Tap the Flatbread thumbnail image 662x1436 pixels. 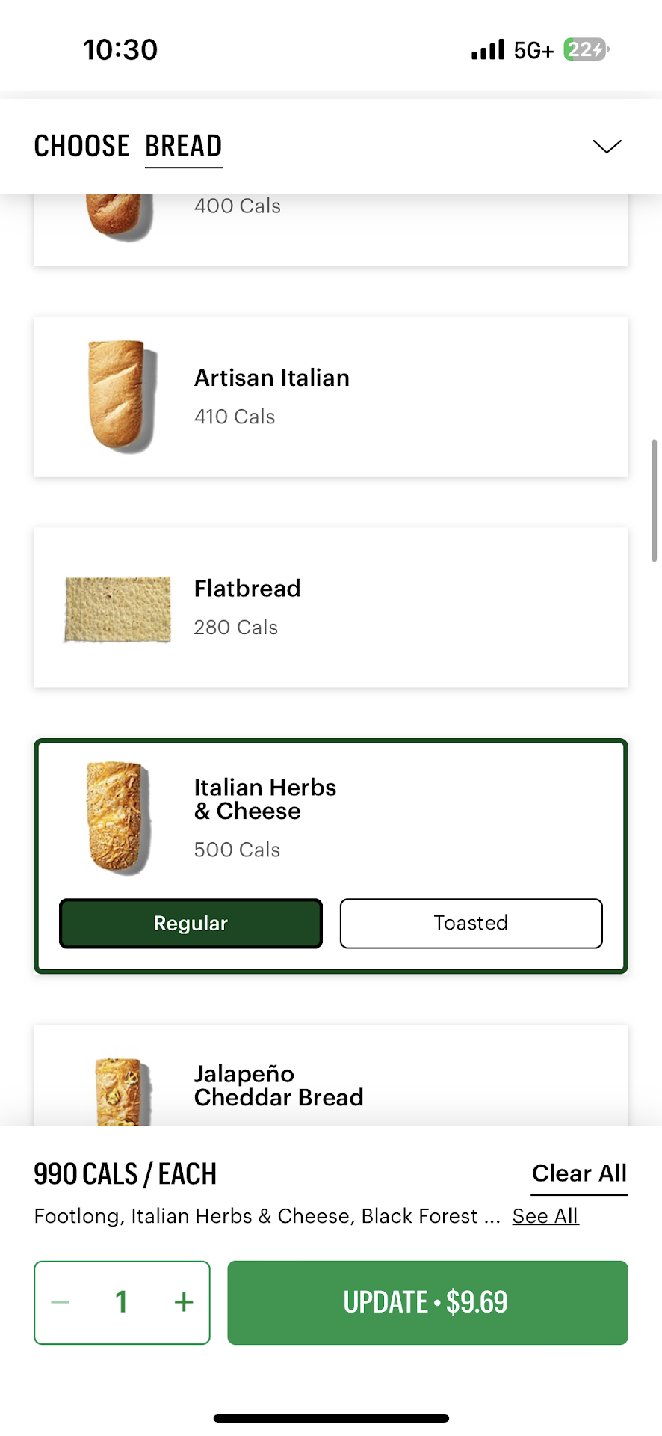point(118,609)
